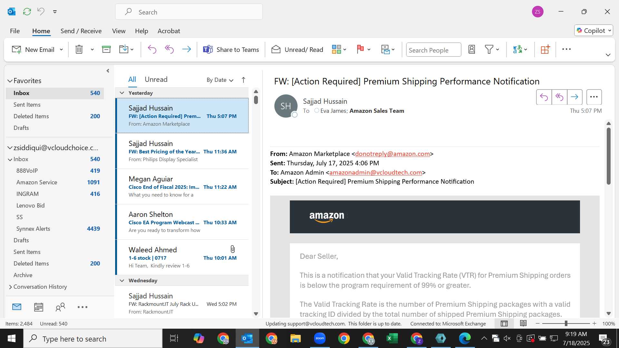Collapse the Favorites section
619x348 pixels.
[x=10, y=81]
